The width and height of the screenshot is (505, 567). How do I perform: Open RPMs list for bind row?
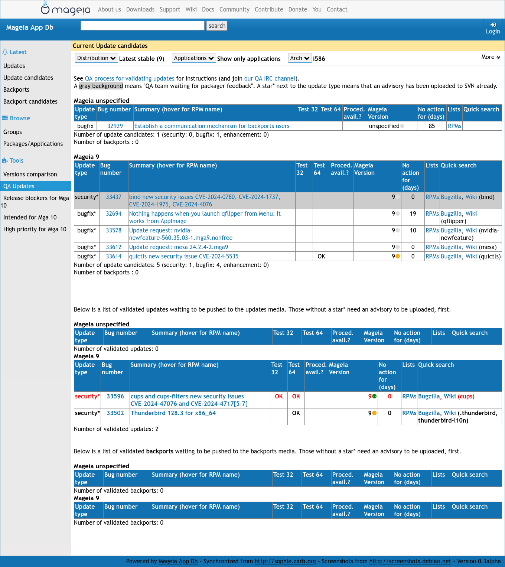tap(432, 197)
